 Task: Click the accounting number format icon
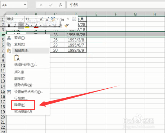click(x=53, y=19)
